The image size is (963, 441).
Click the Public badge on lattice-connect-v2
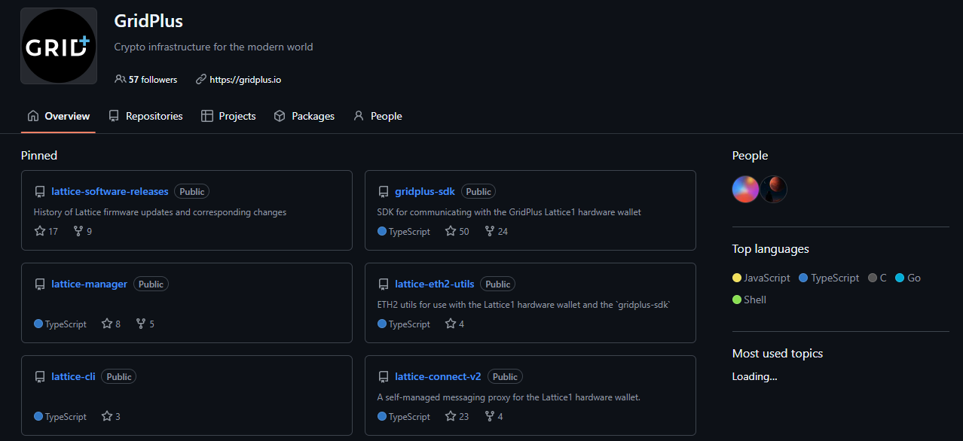pos(505,376)
